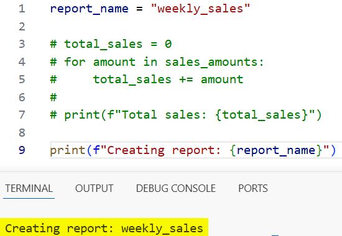The image size is (342, 236).
Task: Click the lone '#' comment on line 6
Action: (x=53, y=97)
